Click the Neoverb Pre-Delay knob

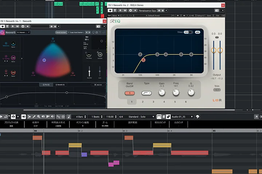(x=89, y=55)
